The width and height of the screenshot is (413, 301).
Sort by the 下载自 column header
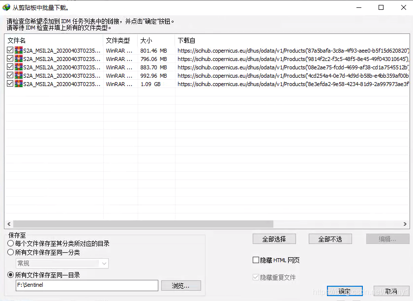click(x=293, y=40)
